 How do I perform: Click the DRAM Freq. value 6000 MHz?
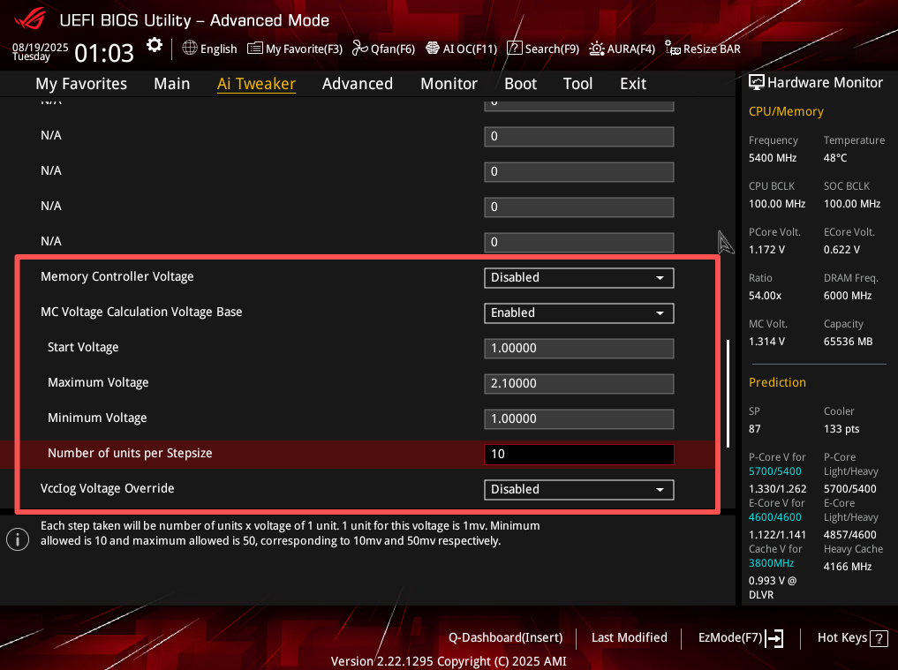pos(848,296)
